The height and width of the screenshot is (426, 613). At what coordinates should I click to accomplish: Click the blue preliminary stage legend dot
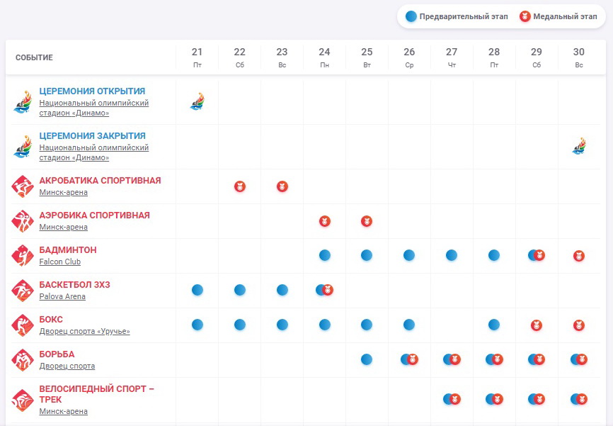pyautogui.click(x=411, y=16)
